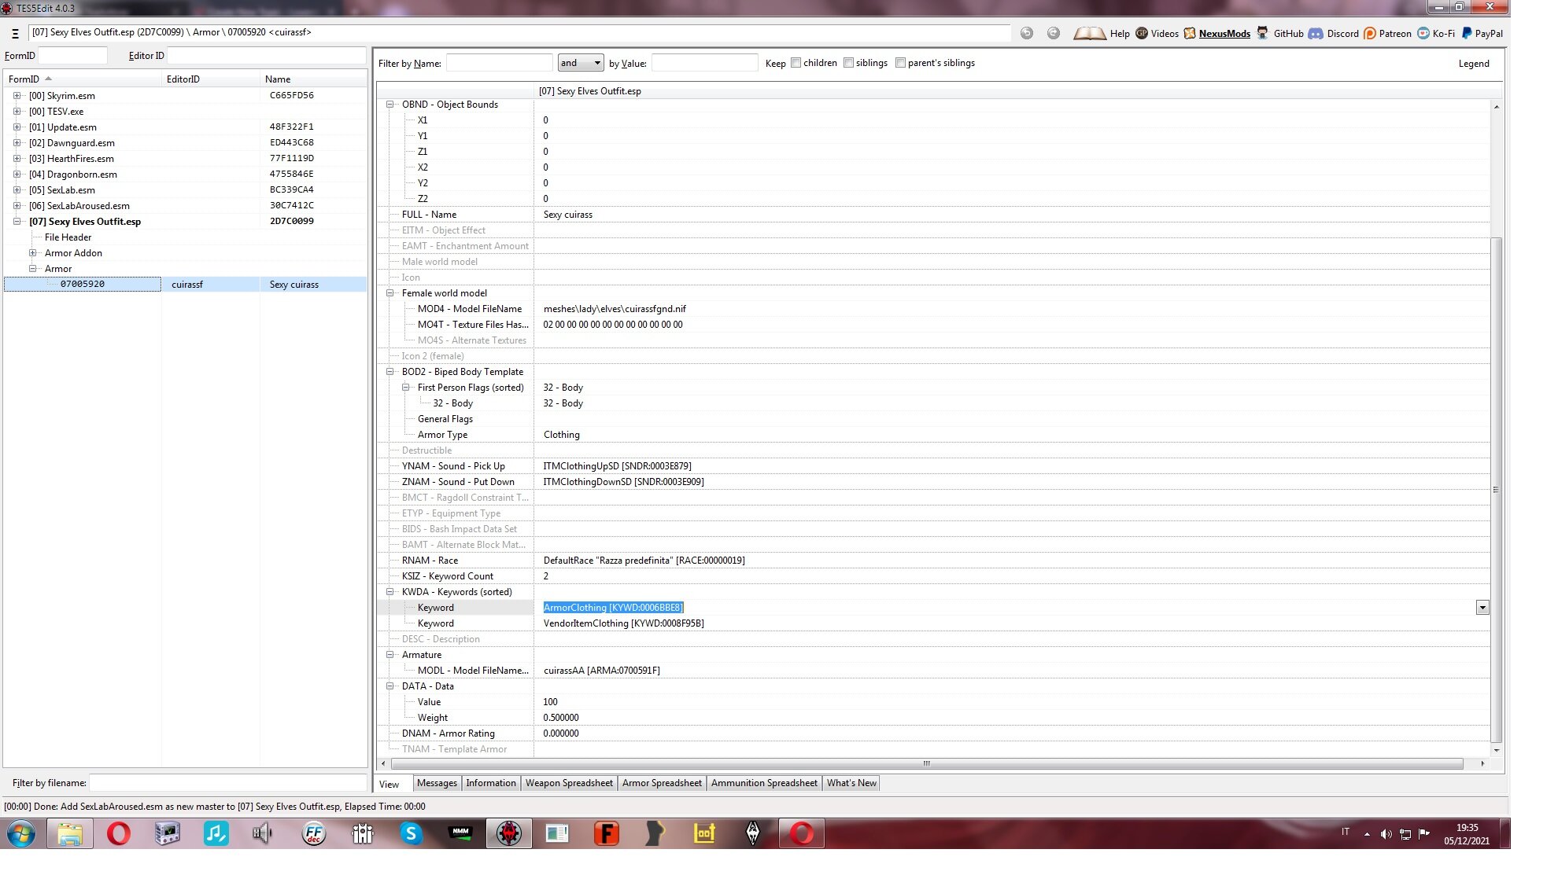Viewport: 1558px width, 875px height.
Task: Switch to the Ammunition Spreadsheet tab
Action: (x=764, y=783)
